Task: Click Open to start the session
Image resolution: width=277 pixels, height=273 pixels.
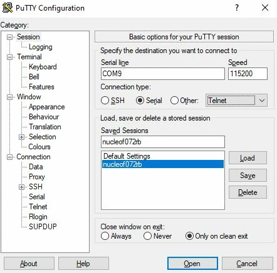Action: coord(192,264)
